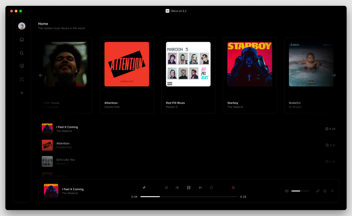
Task: Click the clock icon beside 4:29 in song list
Action: pyautogui.click(x=327, y=129)
